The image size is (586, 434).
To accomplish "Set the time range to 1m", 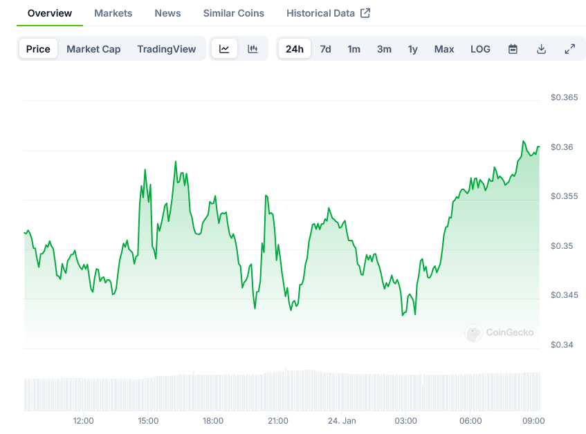I will click(354, 49).
